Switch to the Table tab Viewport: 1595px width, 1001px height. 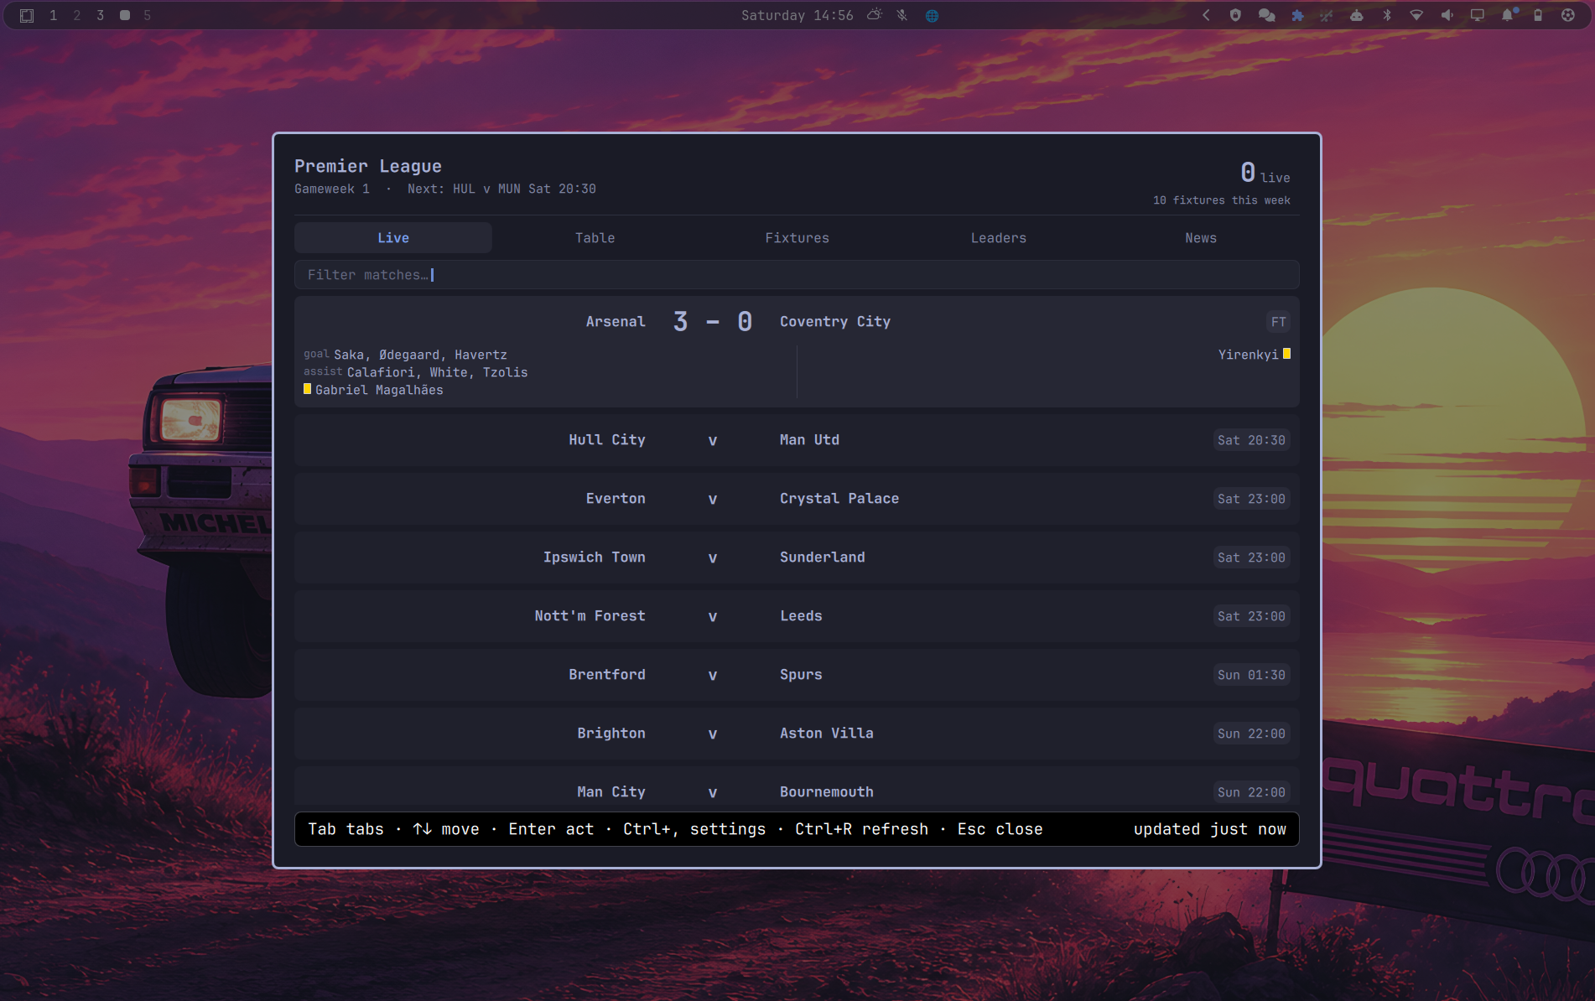pyautogui.click(x=595, y=238)
